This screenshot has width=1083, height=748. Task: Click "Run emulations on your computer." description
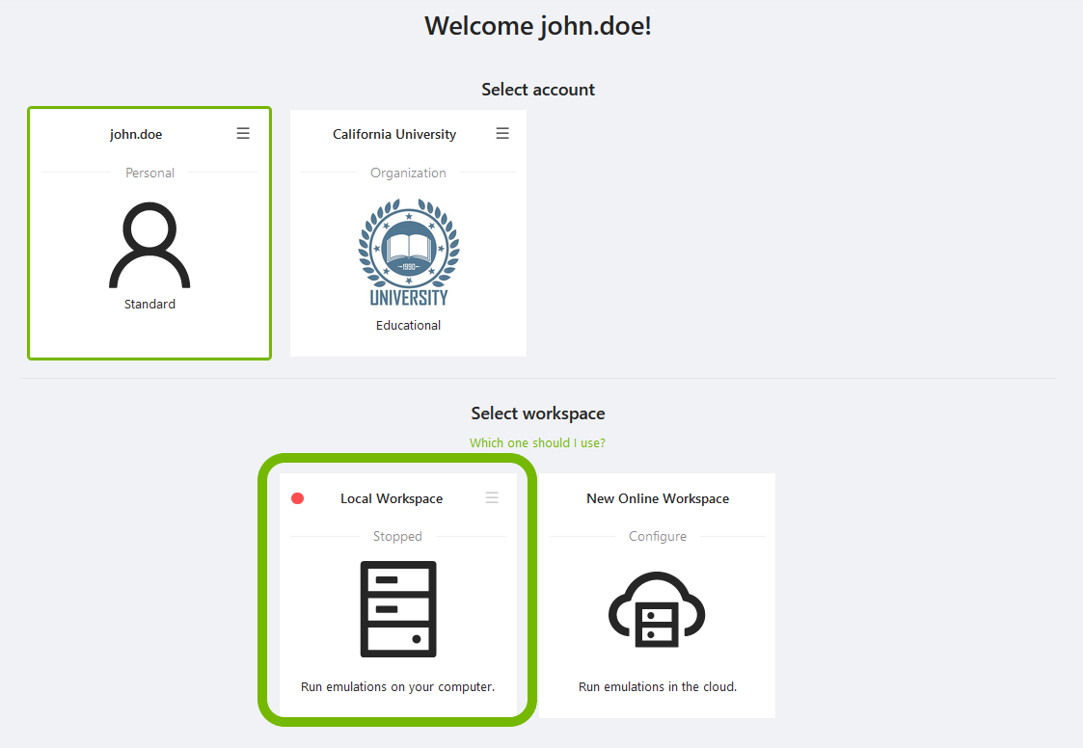(397, 687)
